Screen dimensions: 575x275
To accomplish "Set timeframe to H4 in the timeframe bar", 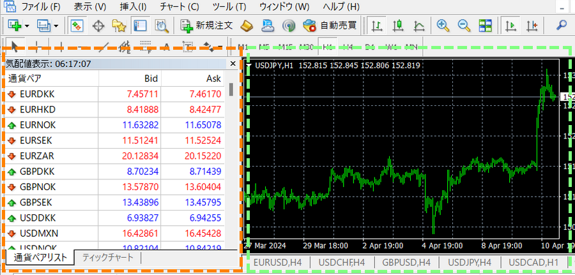I will tap(348, 47).
